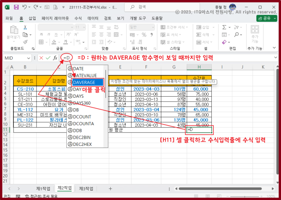Open the 파일 menu tab
Viewport: 281px width, 200px height.
coord(9,18)
